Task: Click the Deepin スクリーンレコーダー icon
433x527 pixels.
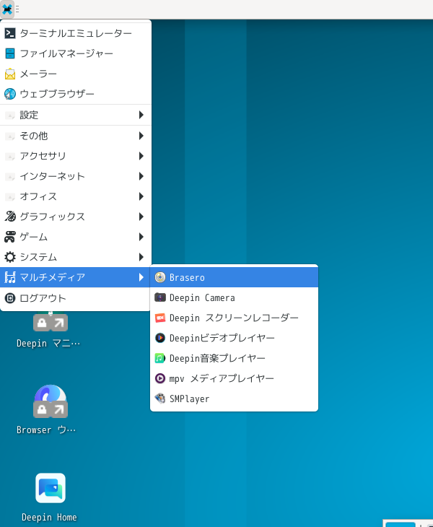Action: tap(160, 318)
